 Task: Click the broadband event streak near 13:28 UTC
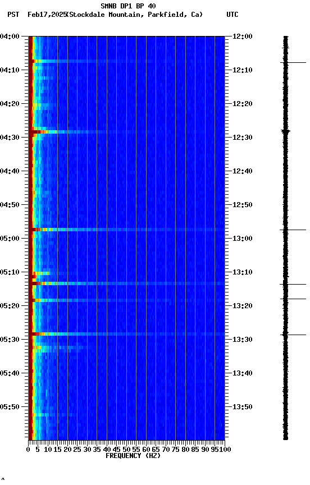[x=126, y=334]
